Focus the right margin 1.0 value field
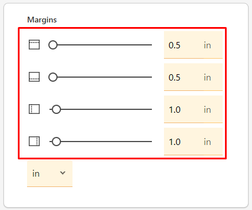 pyautogui.click(x=193, y=142)
